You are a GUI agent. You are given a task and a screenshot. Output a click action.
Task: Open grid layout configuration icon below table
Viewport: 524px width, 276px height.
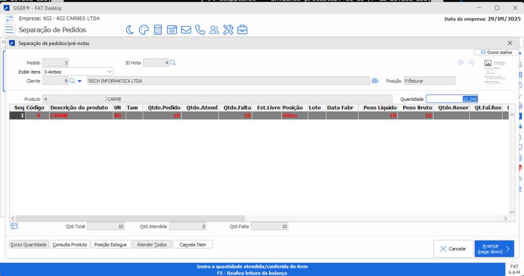coord(14,226)
